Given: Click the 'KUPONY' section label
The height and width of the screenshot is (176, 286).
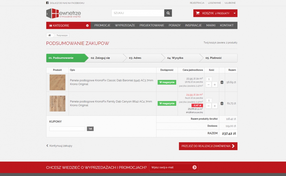Looking at the screenshot, I should 55,121.
